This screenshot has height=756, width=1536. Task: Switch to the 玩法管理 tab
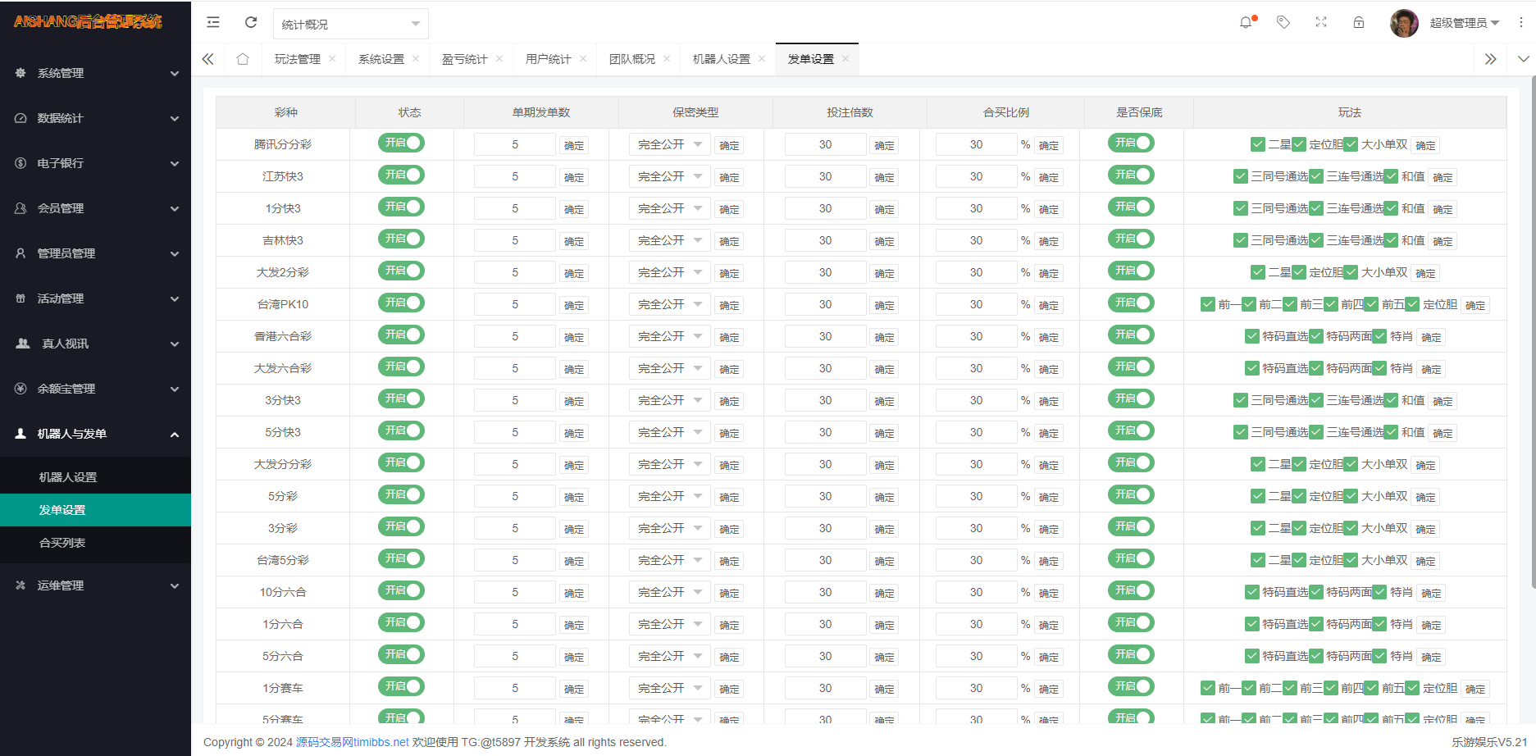click(297, 58)
